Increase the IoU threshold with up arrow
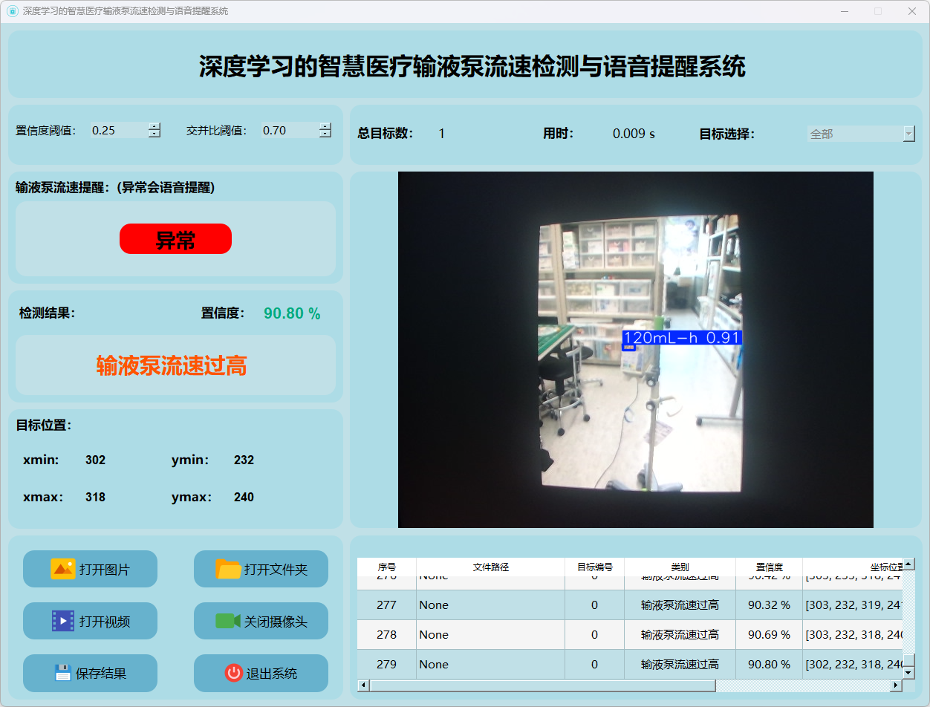Screen dimensions: 930x707 [325, 126]
